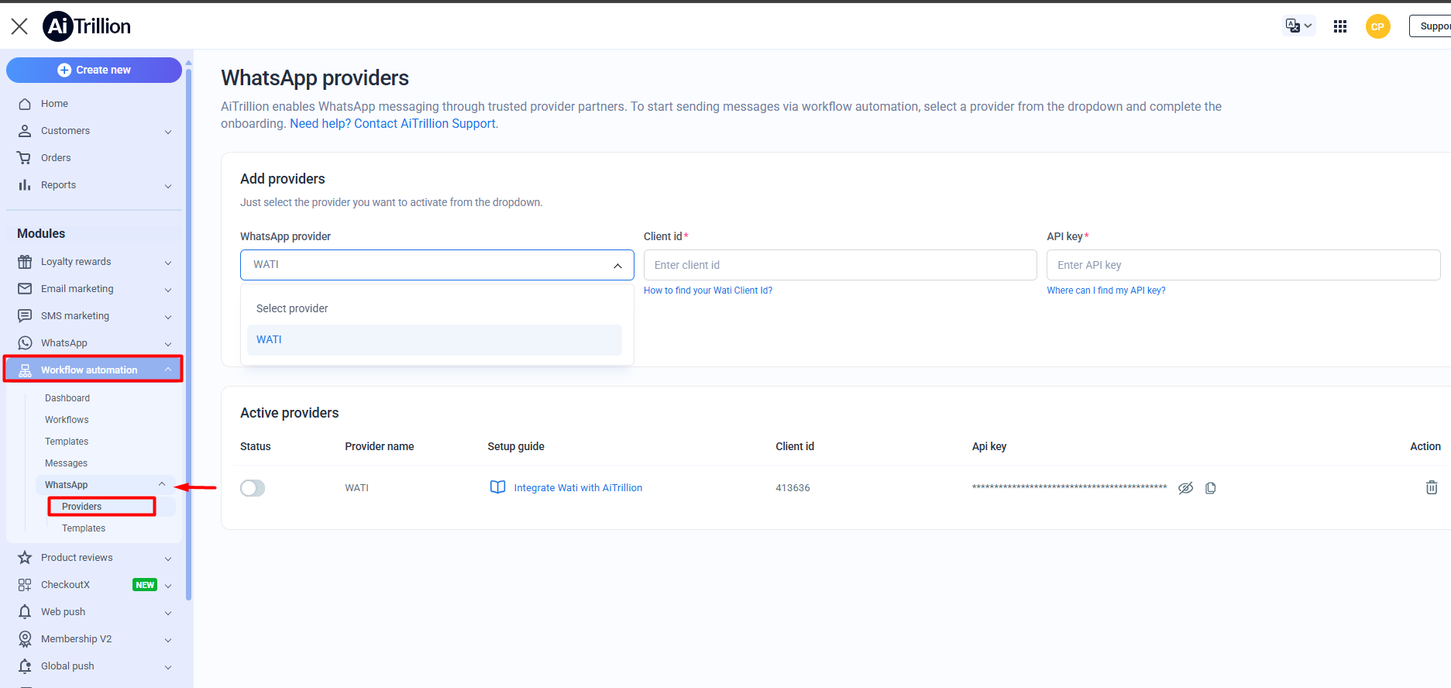Click the Email marketing envelope icon
Screen dimensions: 1451x688
tap(25, 289)
